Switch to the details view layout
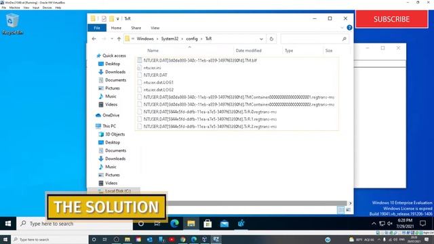Image resolution: width=434 pixels, height=244 pixels. (x=340, y=210)
